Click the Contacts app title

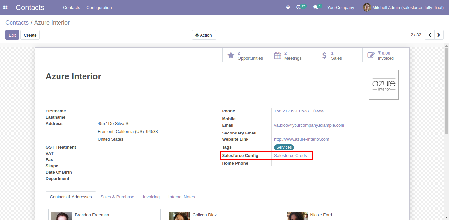30,7
